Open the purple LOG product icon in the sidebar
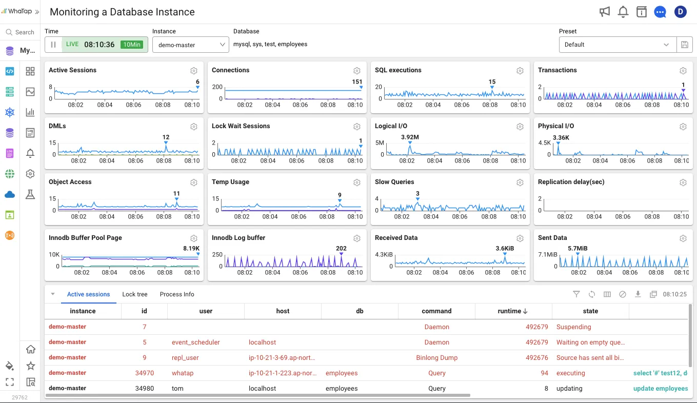 pos(9,153)
